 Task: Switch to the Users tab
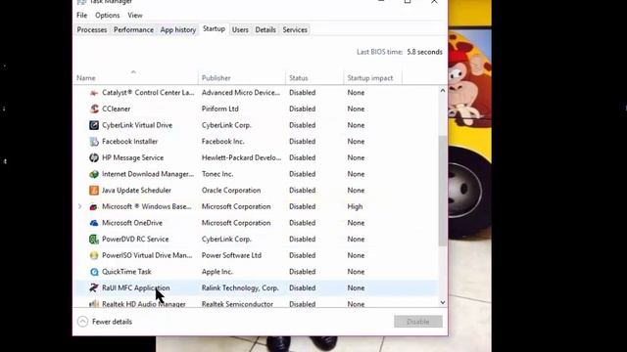(x=240, y=30)
